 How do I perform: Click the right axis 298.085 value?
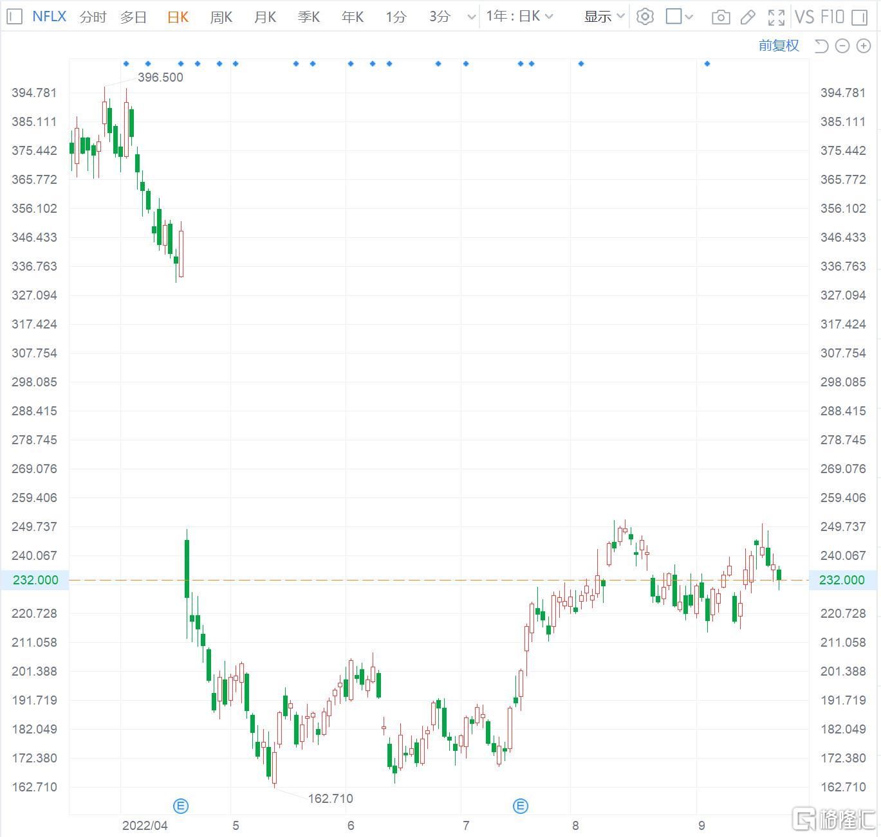click(x=843, y=382)
